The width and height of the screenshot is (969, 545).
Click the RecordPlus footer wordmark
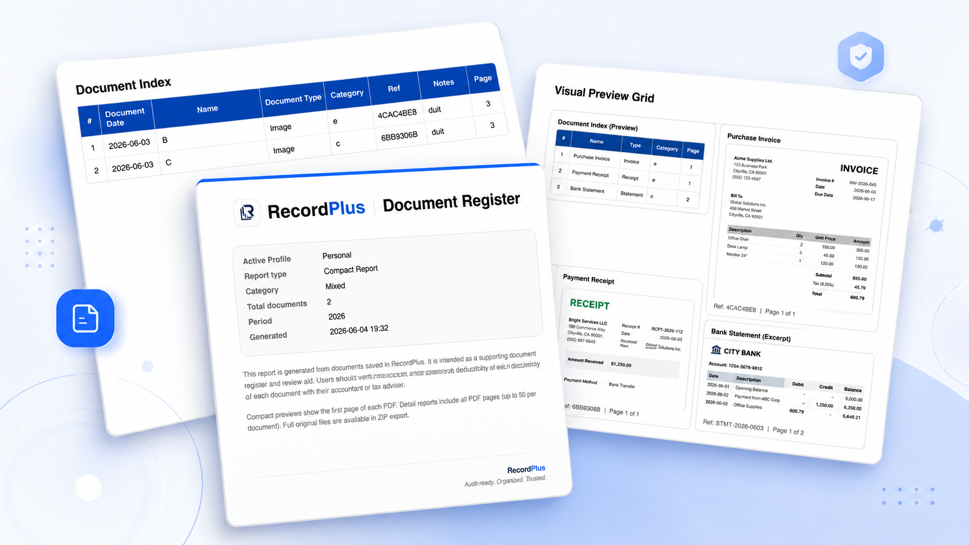click(x=526, y=469)
